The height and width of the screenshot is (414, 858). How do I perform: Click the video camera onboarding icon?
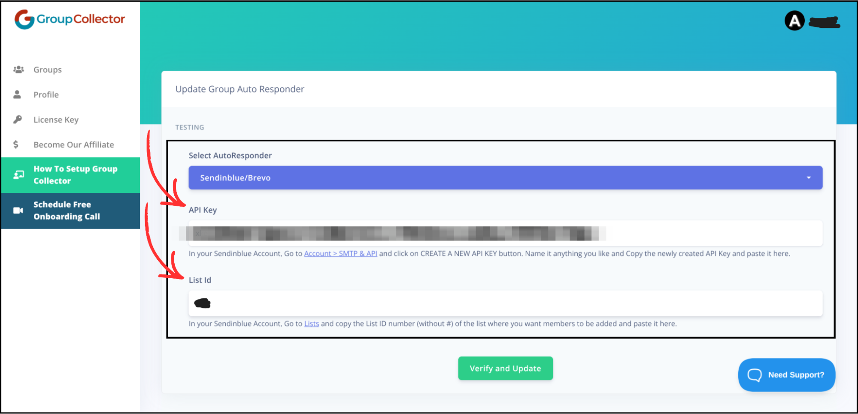coord(18,210)
